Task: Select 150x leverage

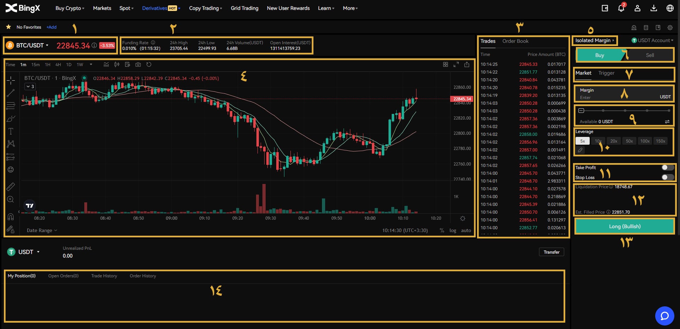Action: 661,141
